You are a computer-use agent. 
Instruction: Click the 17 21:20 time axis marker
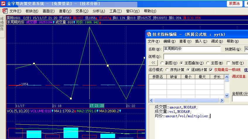(97, 106)
